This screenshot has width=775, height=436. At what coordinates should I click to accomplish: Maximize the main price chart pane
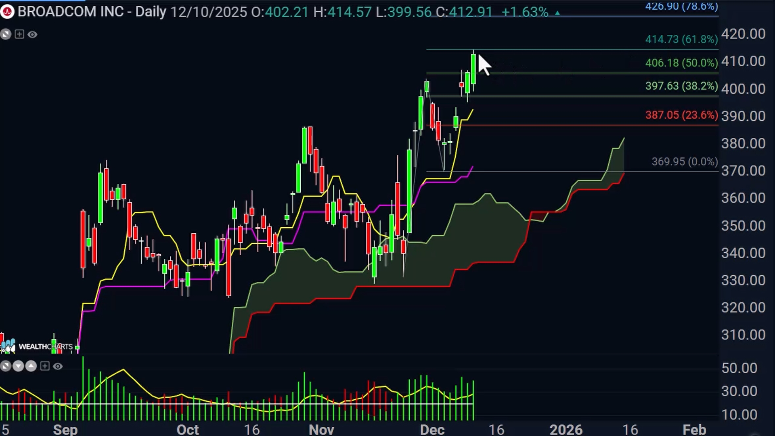pos(6,34)
